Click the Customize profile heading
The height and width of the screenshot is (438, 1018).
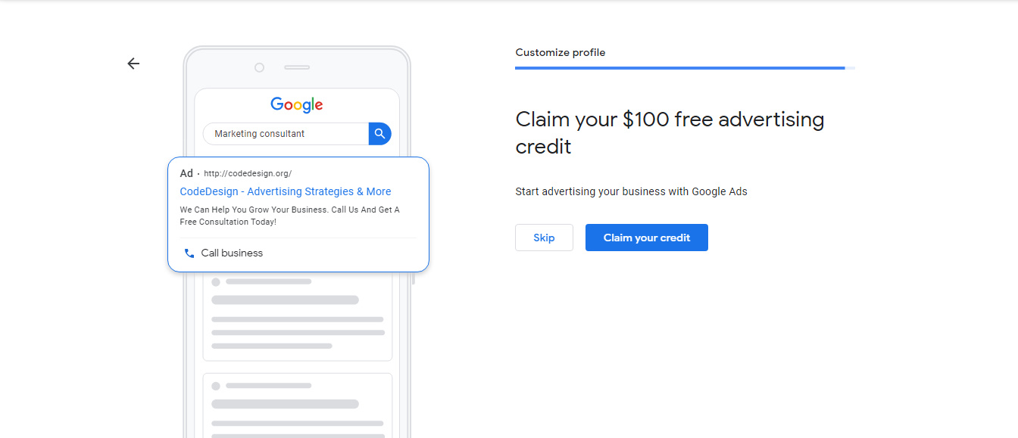pos(560,52)
